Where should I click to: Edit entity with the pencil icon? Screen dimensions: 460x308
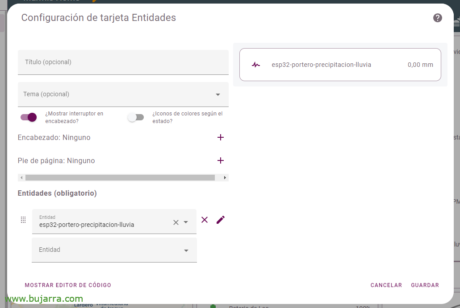[x=221, y=220]
